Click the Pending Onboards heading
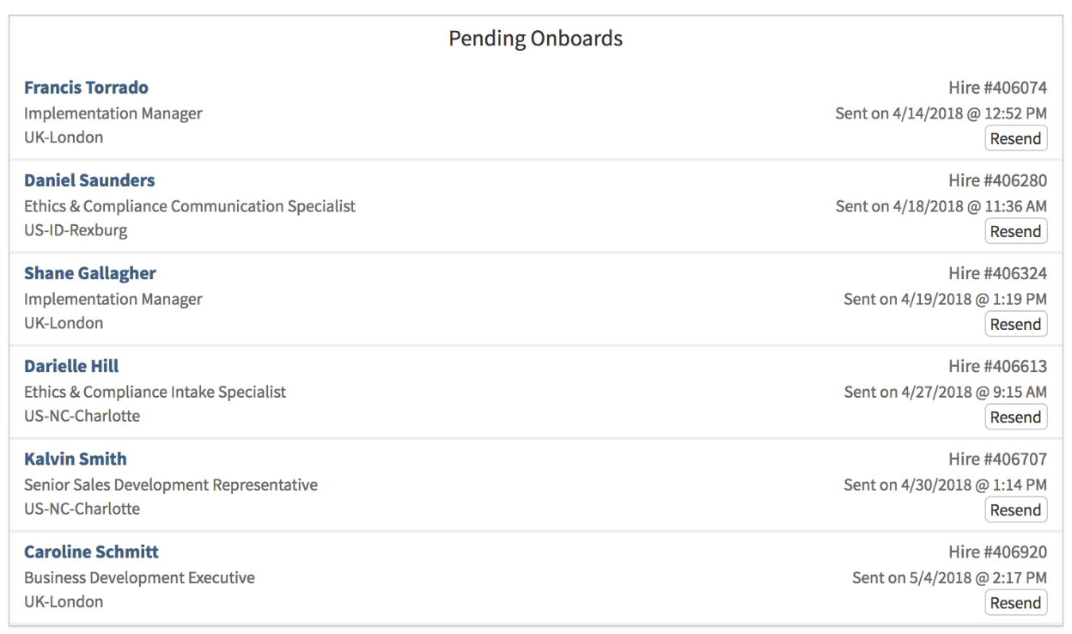The height and width of the screenshot is (634, 1072). click(535, 38)
